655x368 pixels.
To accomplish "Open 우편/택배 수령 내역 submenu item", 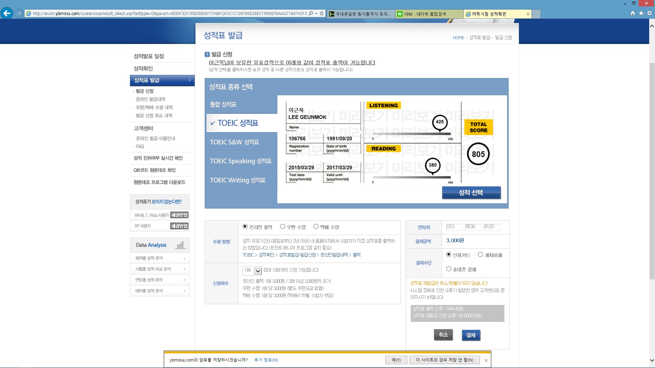I will (154, 107).
